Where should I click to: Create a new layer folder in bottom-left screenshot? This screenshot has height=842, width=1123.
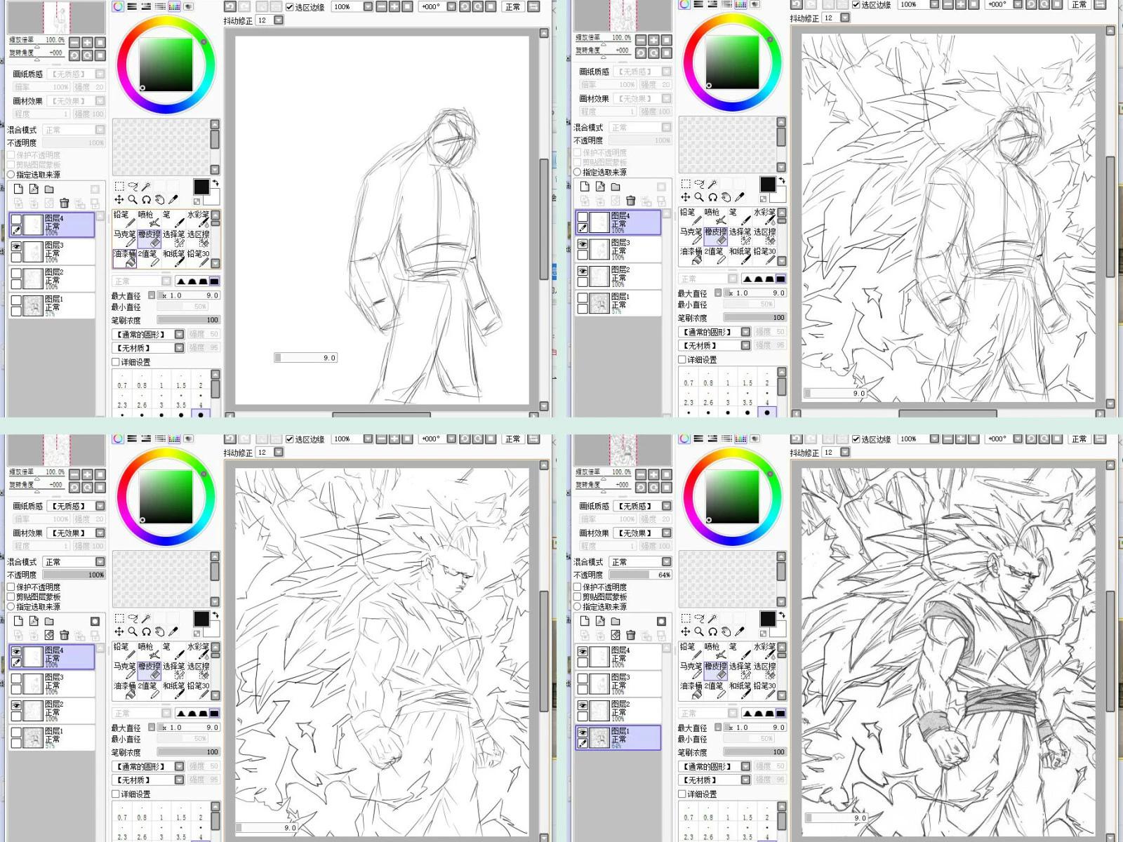49,621
